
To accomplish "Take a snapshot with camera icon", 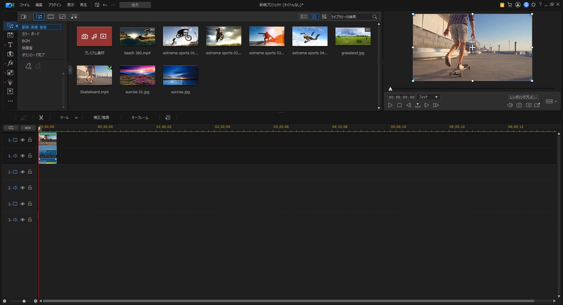I will pos(519,105).
